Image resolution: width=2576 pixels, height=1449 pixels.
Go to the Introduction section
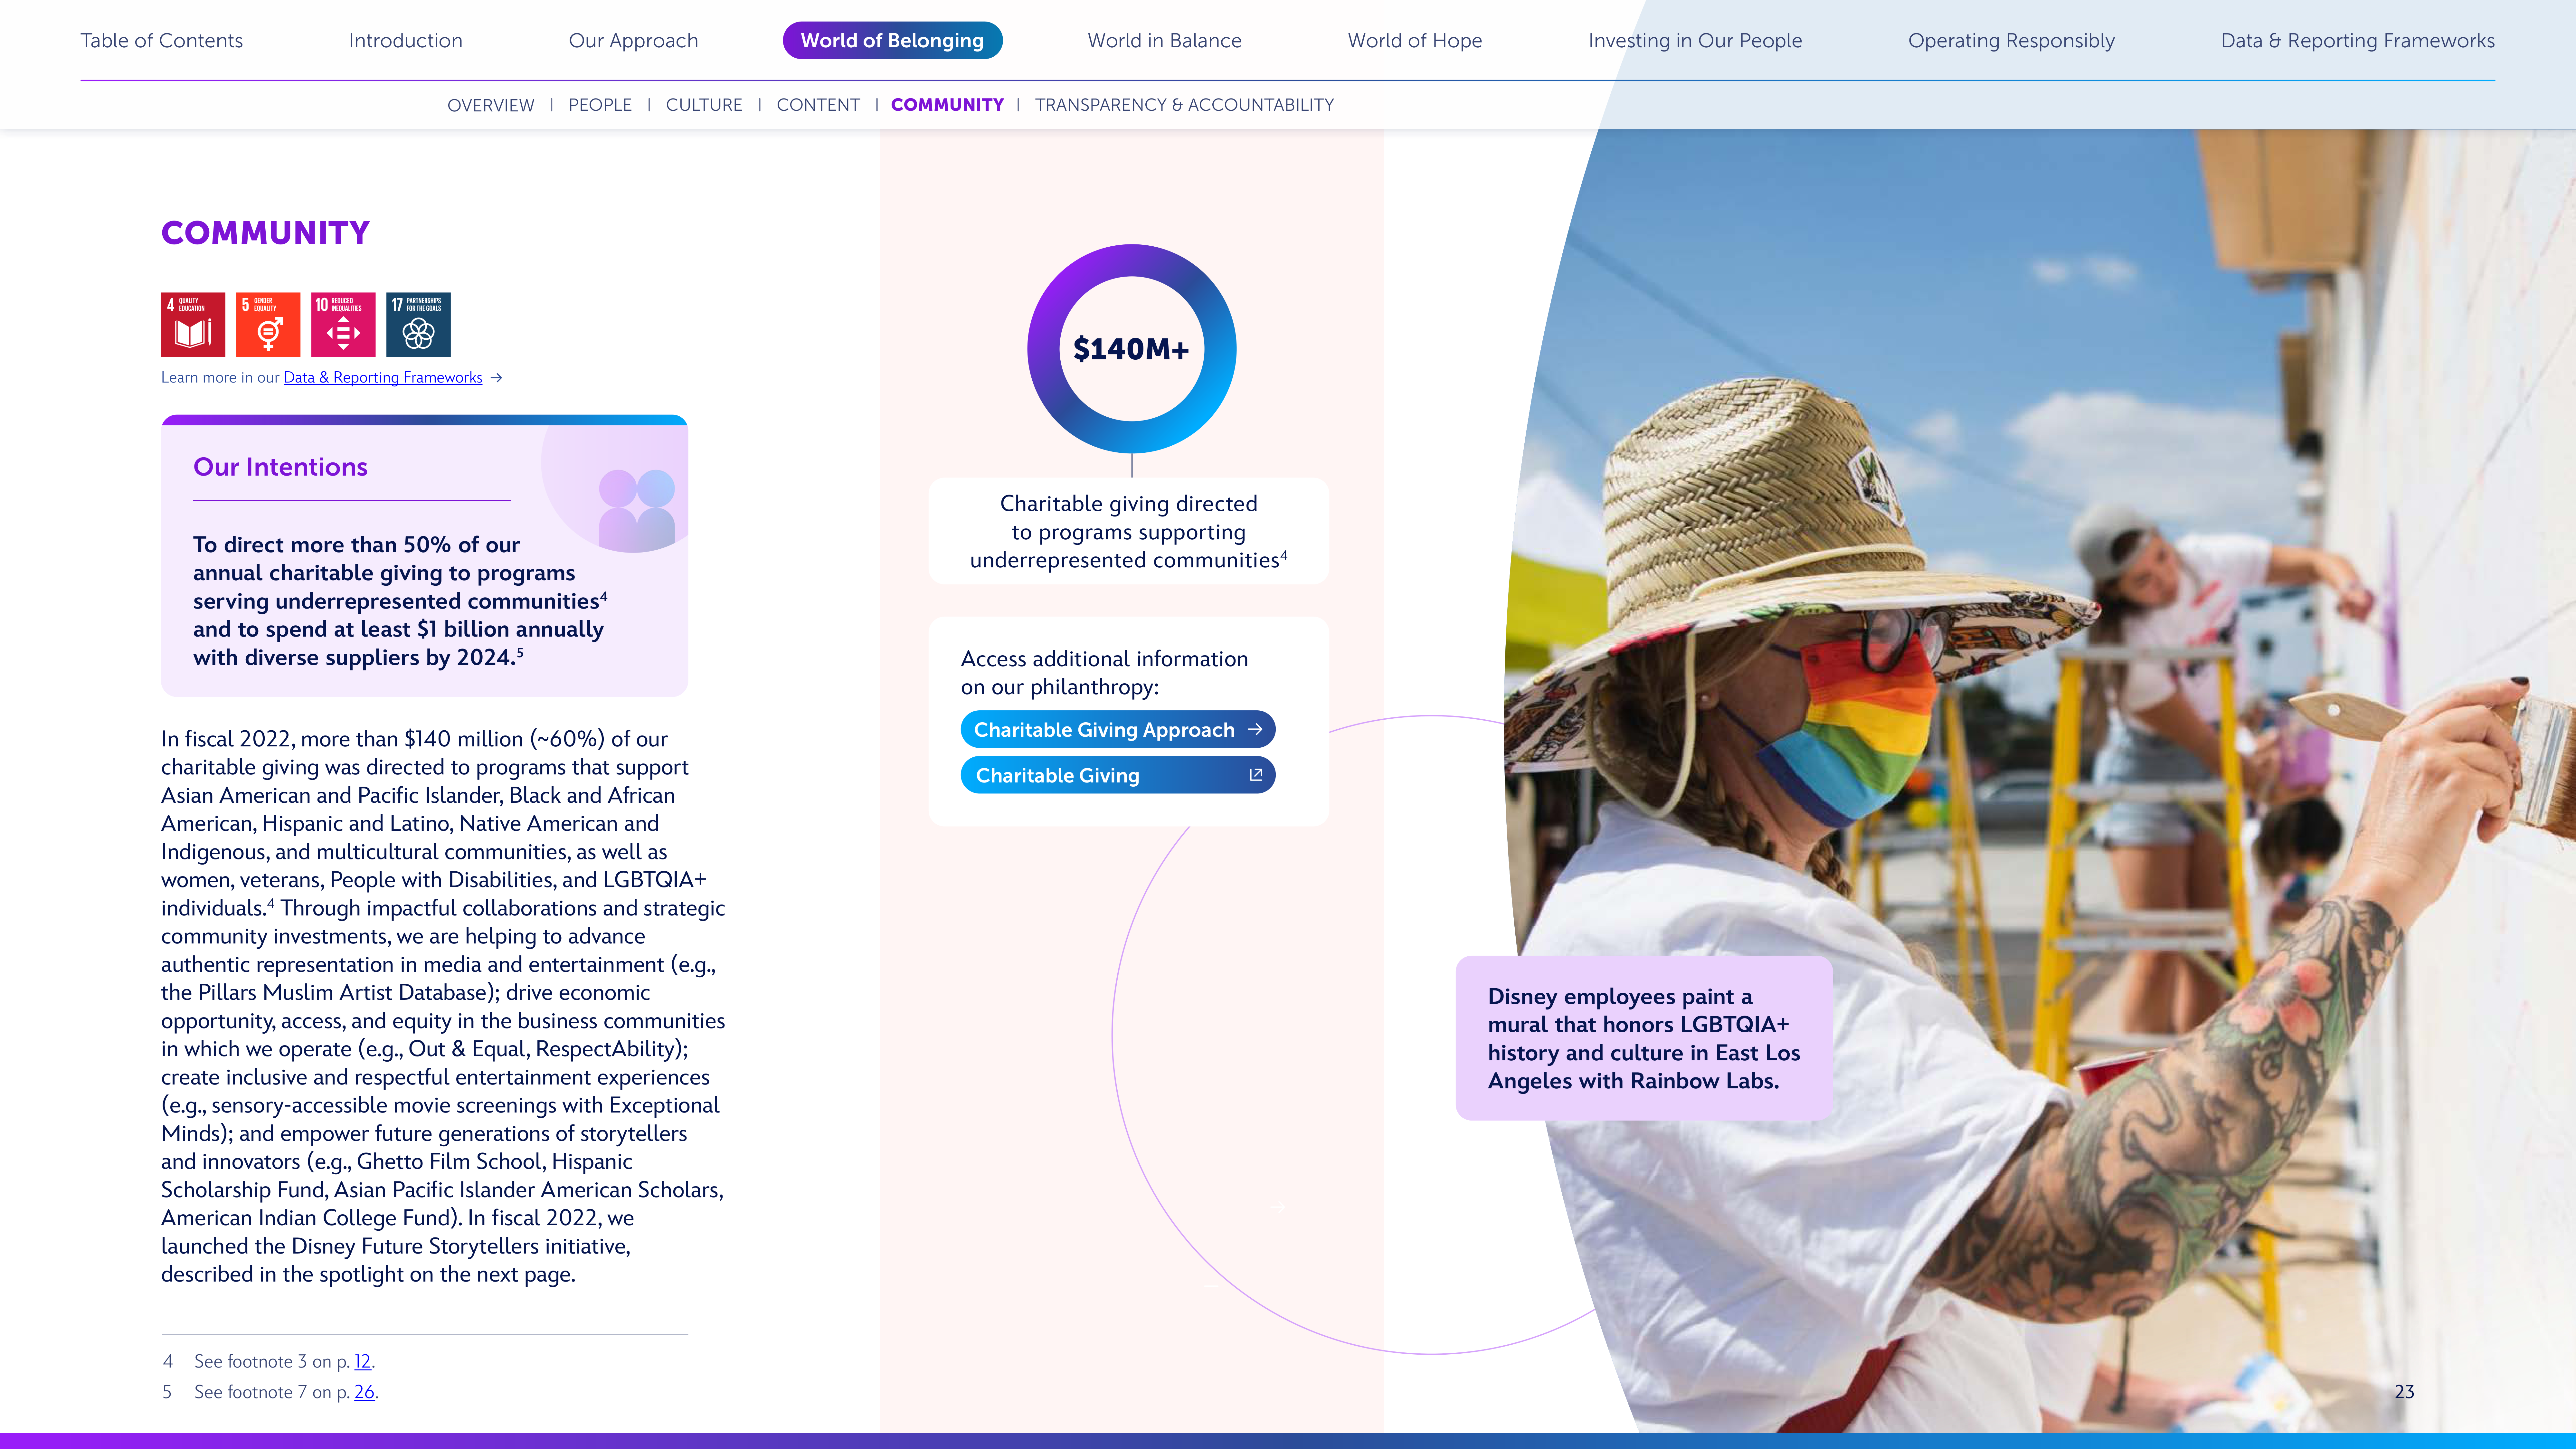pos(406,41)
